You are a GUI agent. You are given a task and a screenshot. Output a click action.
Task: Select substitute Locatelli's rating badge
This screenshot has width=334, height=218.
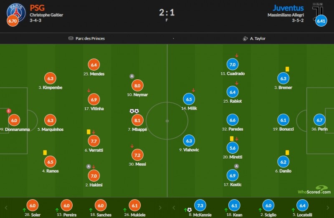pyautogui.click(x=302, y=205)
